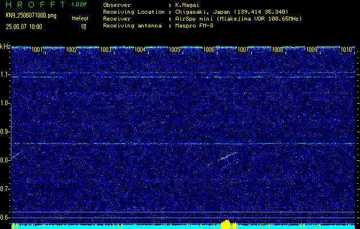Click the 1008 time marker
The height and width of the screenshot is (229, 360).
[278, 50]
